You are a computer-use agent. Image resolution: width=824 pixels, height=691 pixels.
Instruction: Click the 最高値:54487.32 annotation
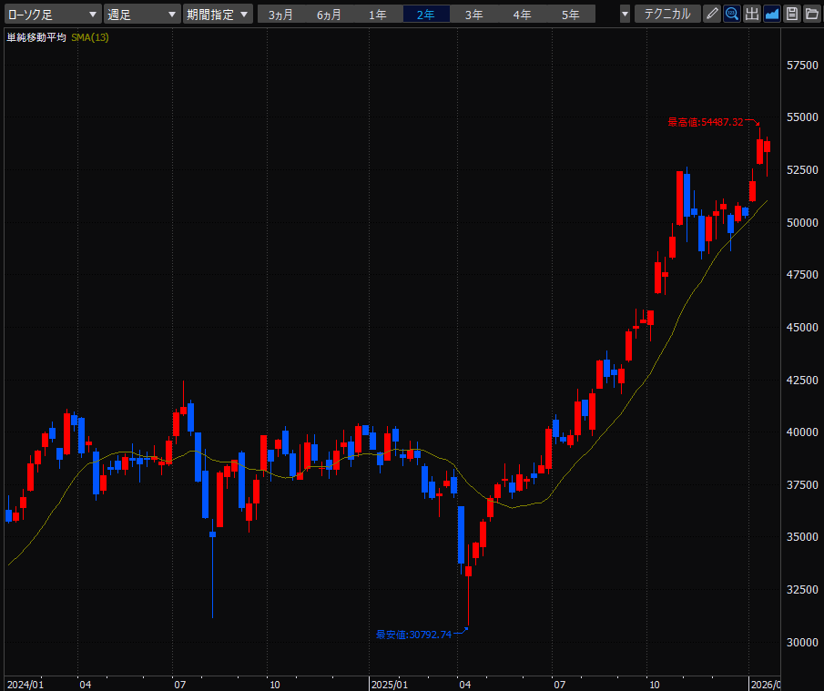[x=706, y=122]
